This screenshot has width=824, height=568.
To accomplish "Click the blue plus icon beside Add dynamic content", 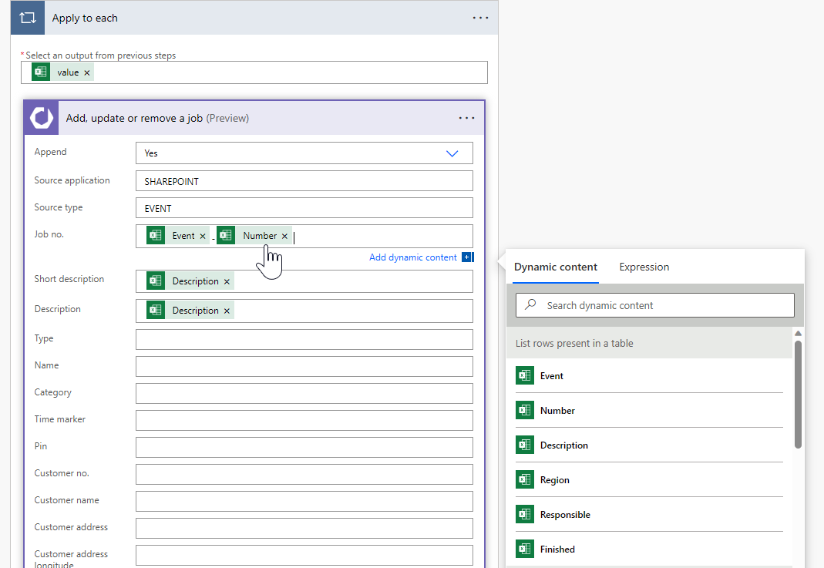I will (467, 257).
